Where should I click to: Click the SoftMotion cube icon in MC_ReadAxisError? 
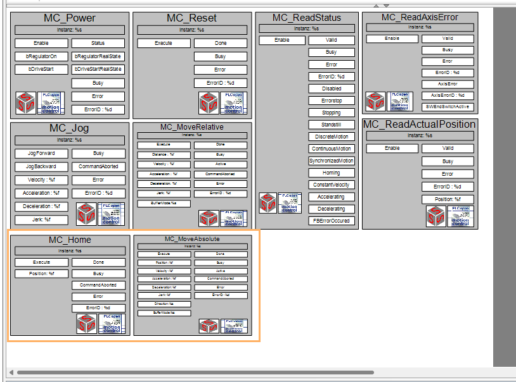pos(375,101)
